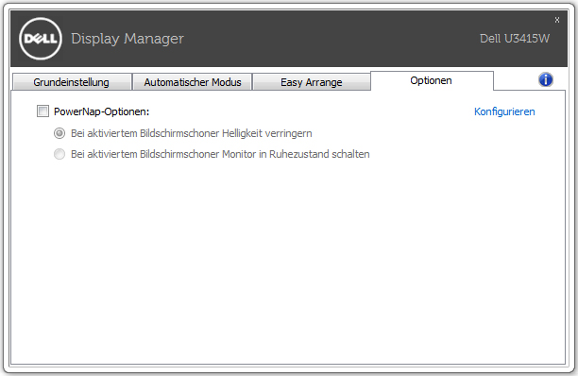Click the Dell logo icon
578x376 pixels.
(41, 39)
